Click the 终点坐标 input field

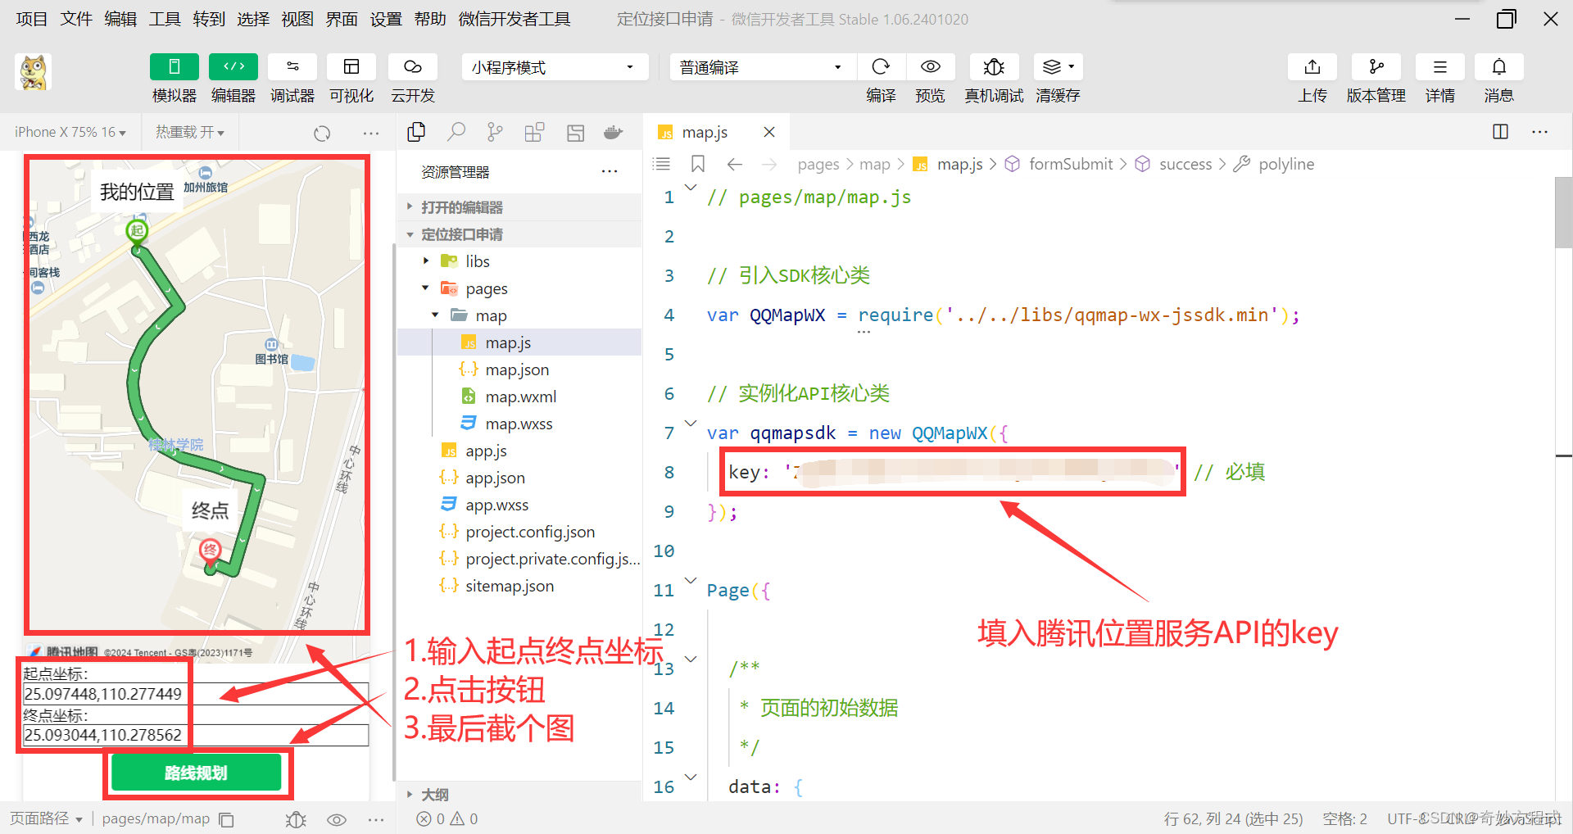[x=197, y=735]
